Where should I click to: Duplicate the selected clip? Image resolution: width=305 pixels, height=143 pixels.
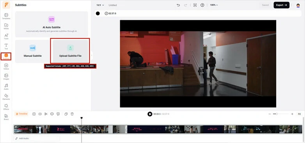[66, 114]
